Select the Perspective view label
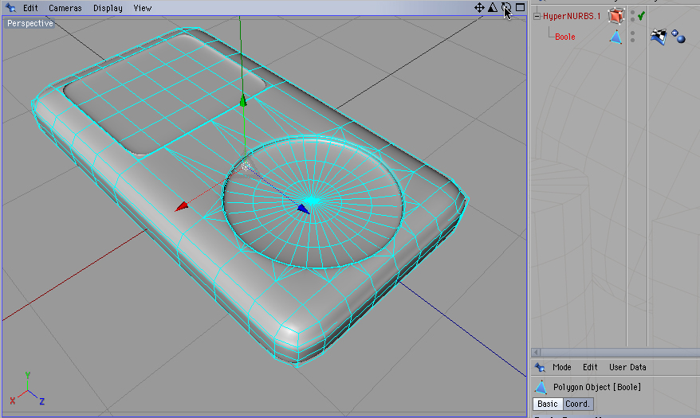This screenshot has width=700, height=418. [x=30, y=23]
